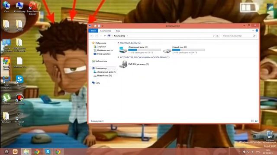The height and width of the screenshot is (155, 277).
Task: Refresh the Компьютер view
Action: (217, 36)
